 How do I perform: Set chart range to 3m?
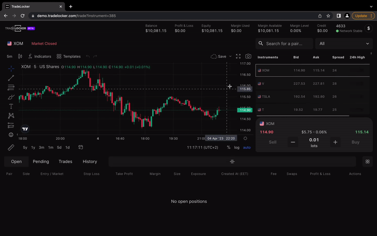point(41,147)
